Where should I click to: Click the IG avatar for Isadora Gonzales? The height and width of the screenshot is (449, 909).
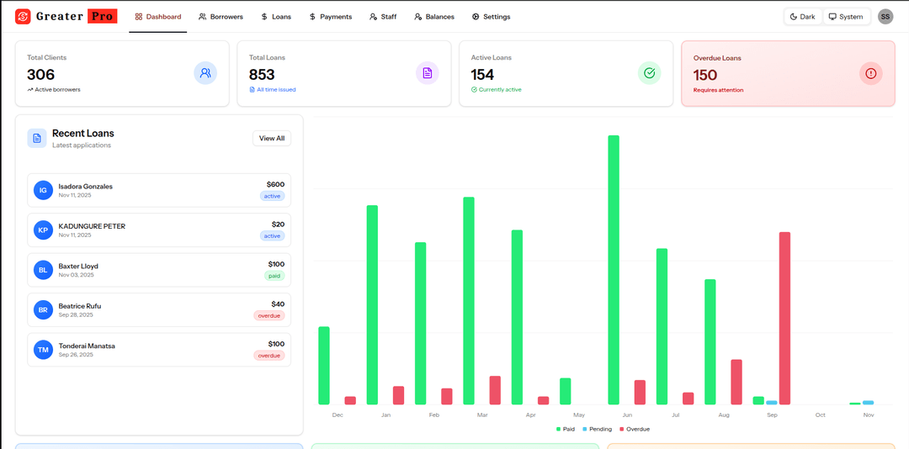pos(43,191)
